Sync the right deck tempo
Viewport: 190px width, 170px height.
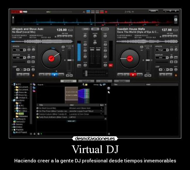point(140,75)
